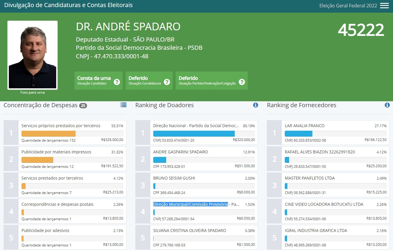Viewport: 393px width, 252px height.
Task: Click info icon next to Ranking de Fornecedores
Action: click(387, 105)
